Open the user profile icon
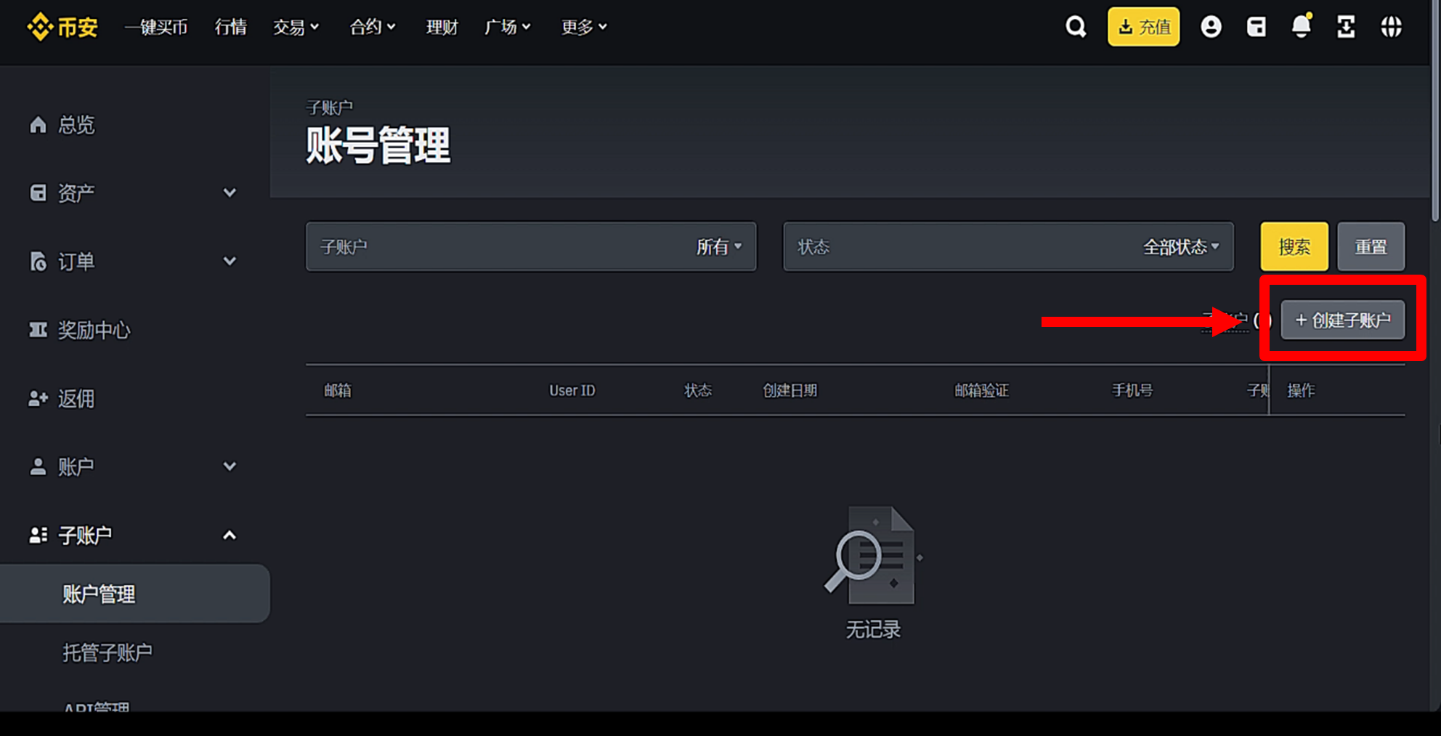The height and width of the screenshot is (736, 1441). pyautogui.click(x=1211, y=26)
